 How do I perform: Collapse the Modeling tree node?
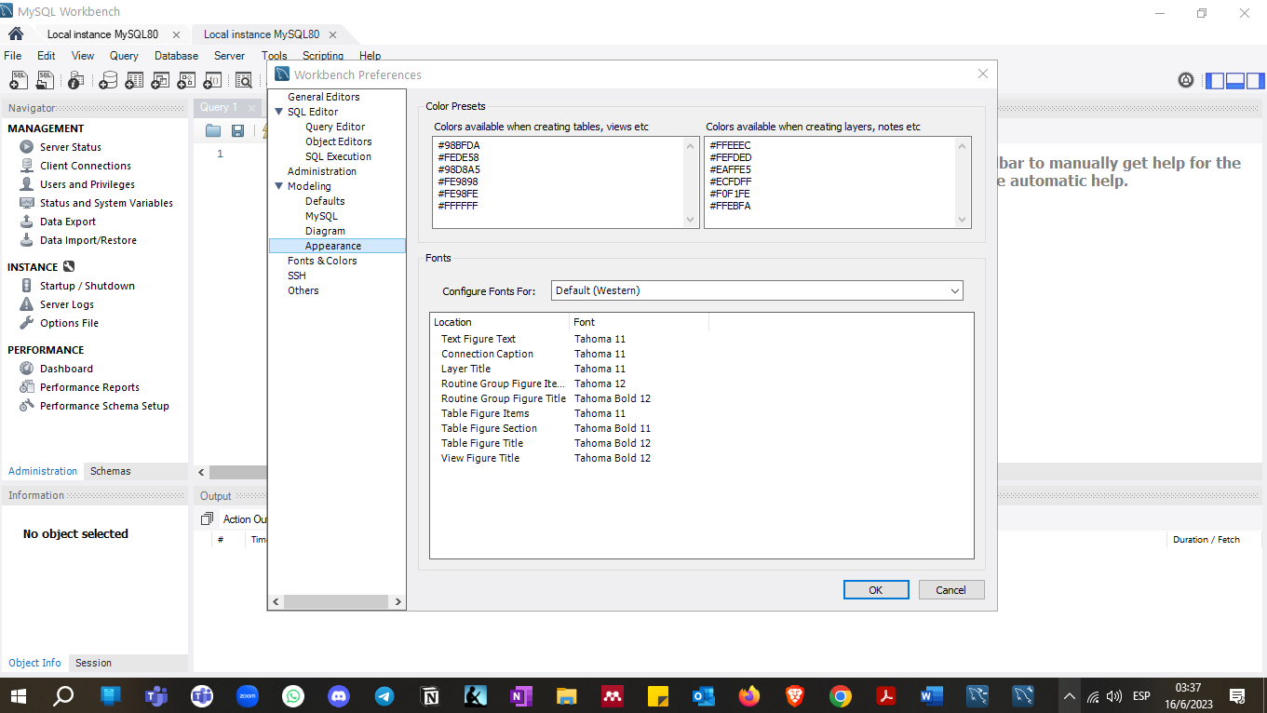pyautogui.click(x=279, y=186)
